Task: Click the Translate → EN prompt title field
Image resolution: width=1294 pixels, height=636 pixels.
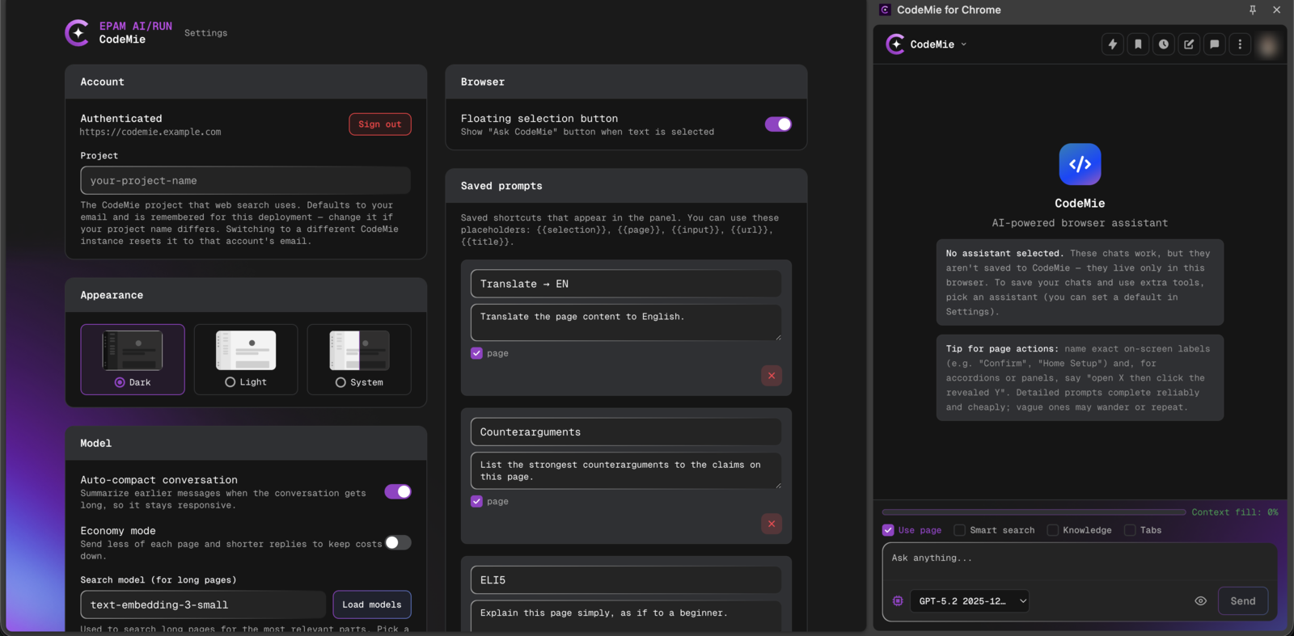Action: tap(626, 284)
